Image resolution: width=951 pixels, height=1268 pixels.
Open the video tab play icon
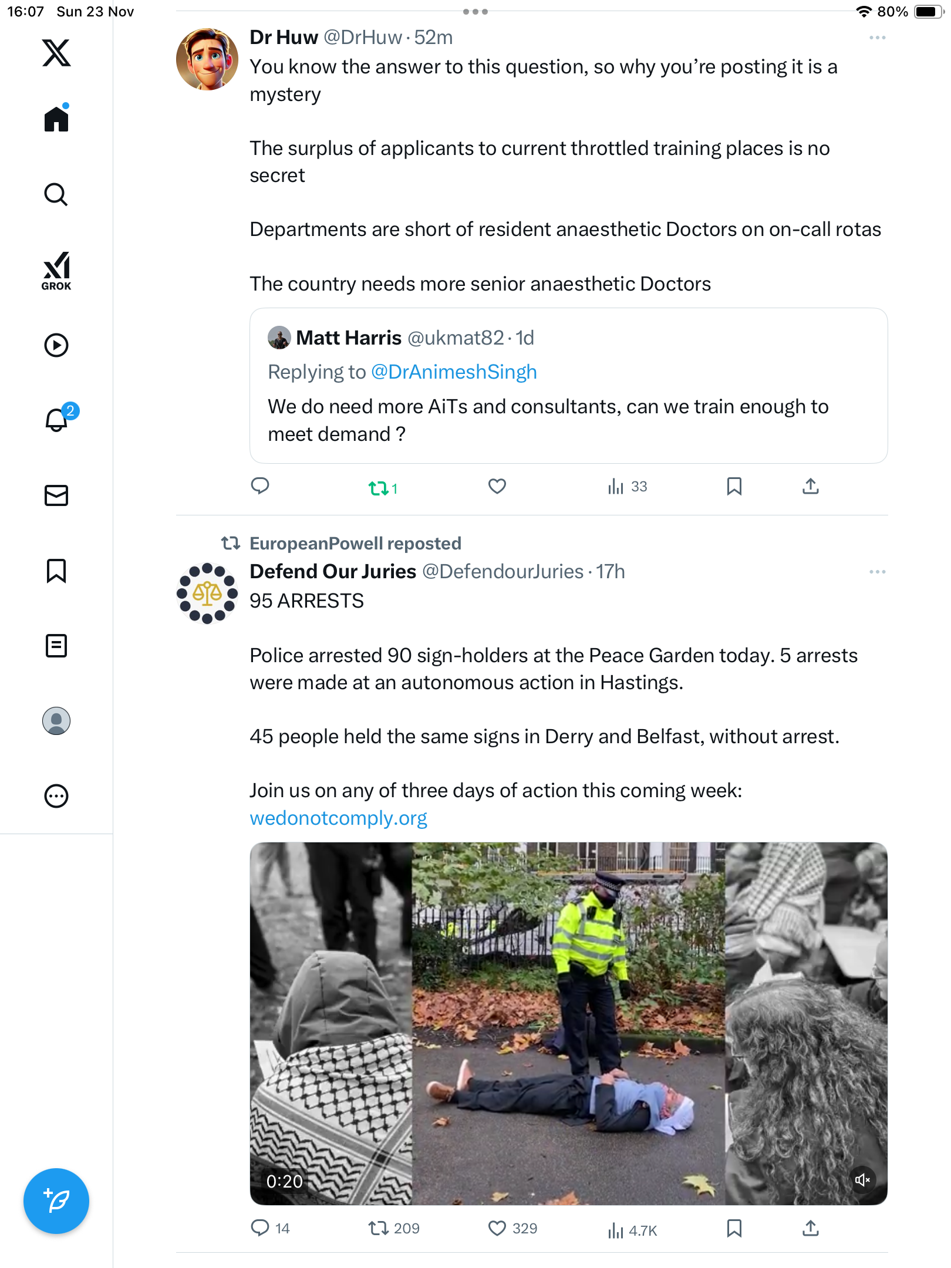(56, 345)
